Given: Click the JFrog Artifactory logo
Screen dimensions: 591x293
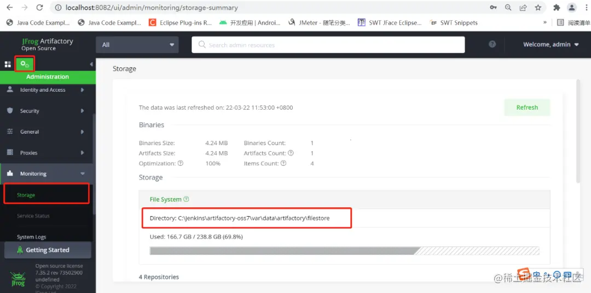Looking at the screenshot, I should pos(47,44).
